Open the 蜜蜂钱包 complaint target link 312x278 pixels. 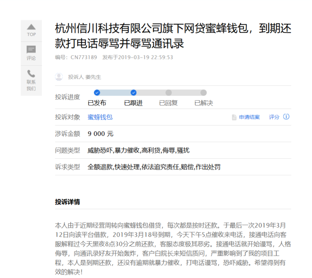pos(100,117)
